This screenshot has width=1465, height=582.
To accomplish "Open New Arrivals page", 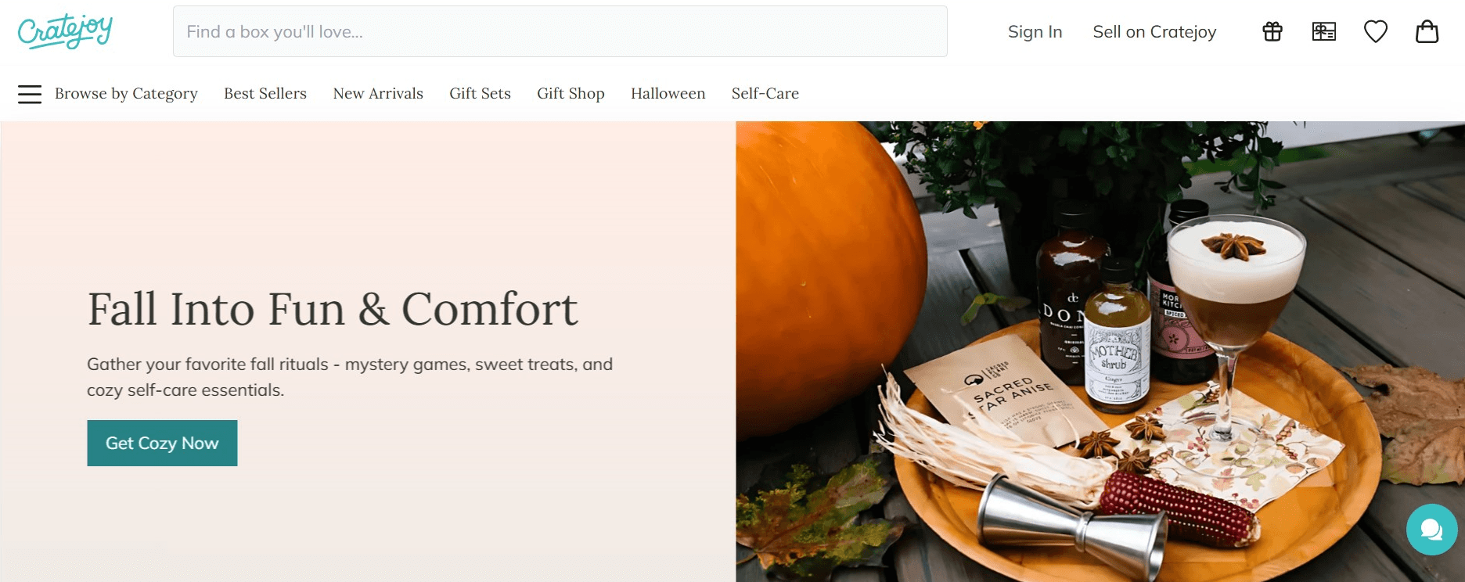I will point(378,94).
